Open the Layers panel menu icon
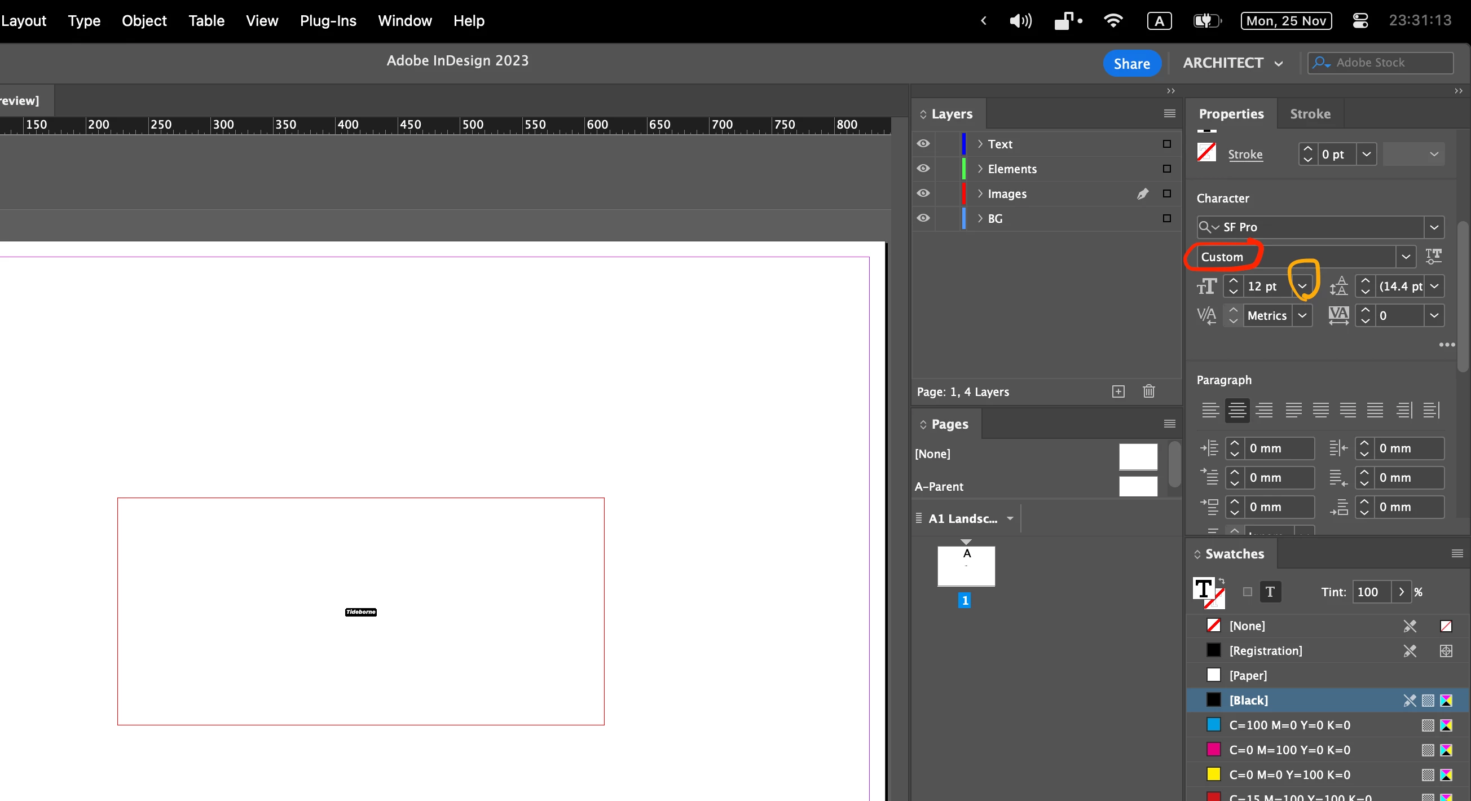 1169,113
